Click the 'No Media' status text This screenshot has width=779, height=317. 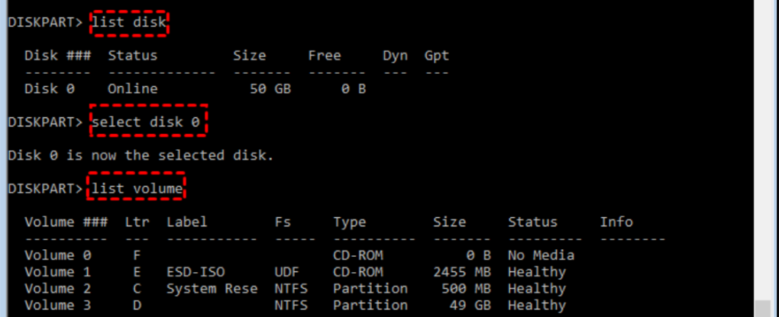pyautogui.click(x=541, y=255)
